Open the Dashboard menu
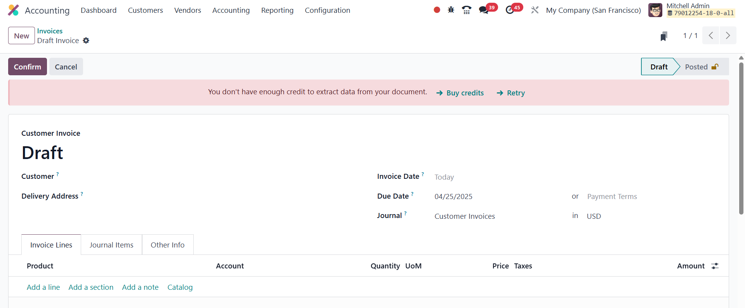This screenshot has height=308, width=745. 99,10
